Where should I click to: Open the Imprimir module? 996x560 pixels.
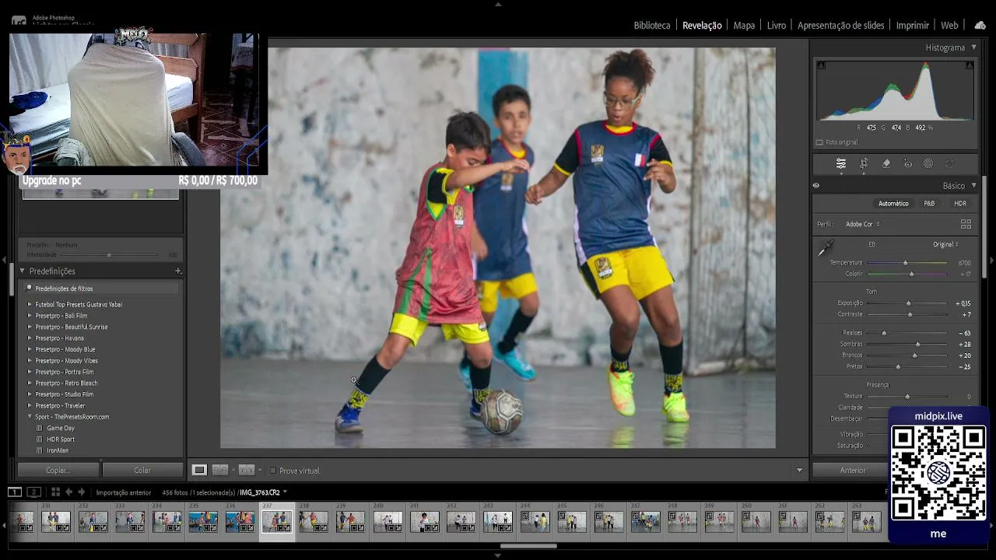pos(913,26)
